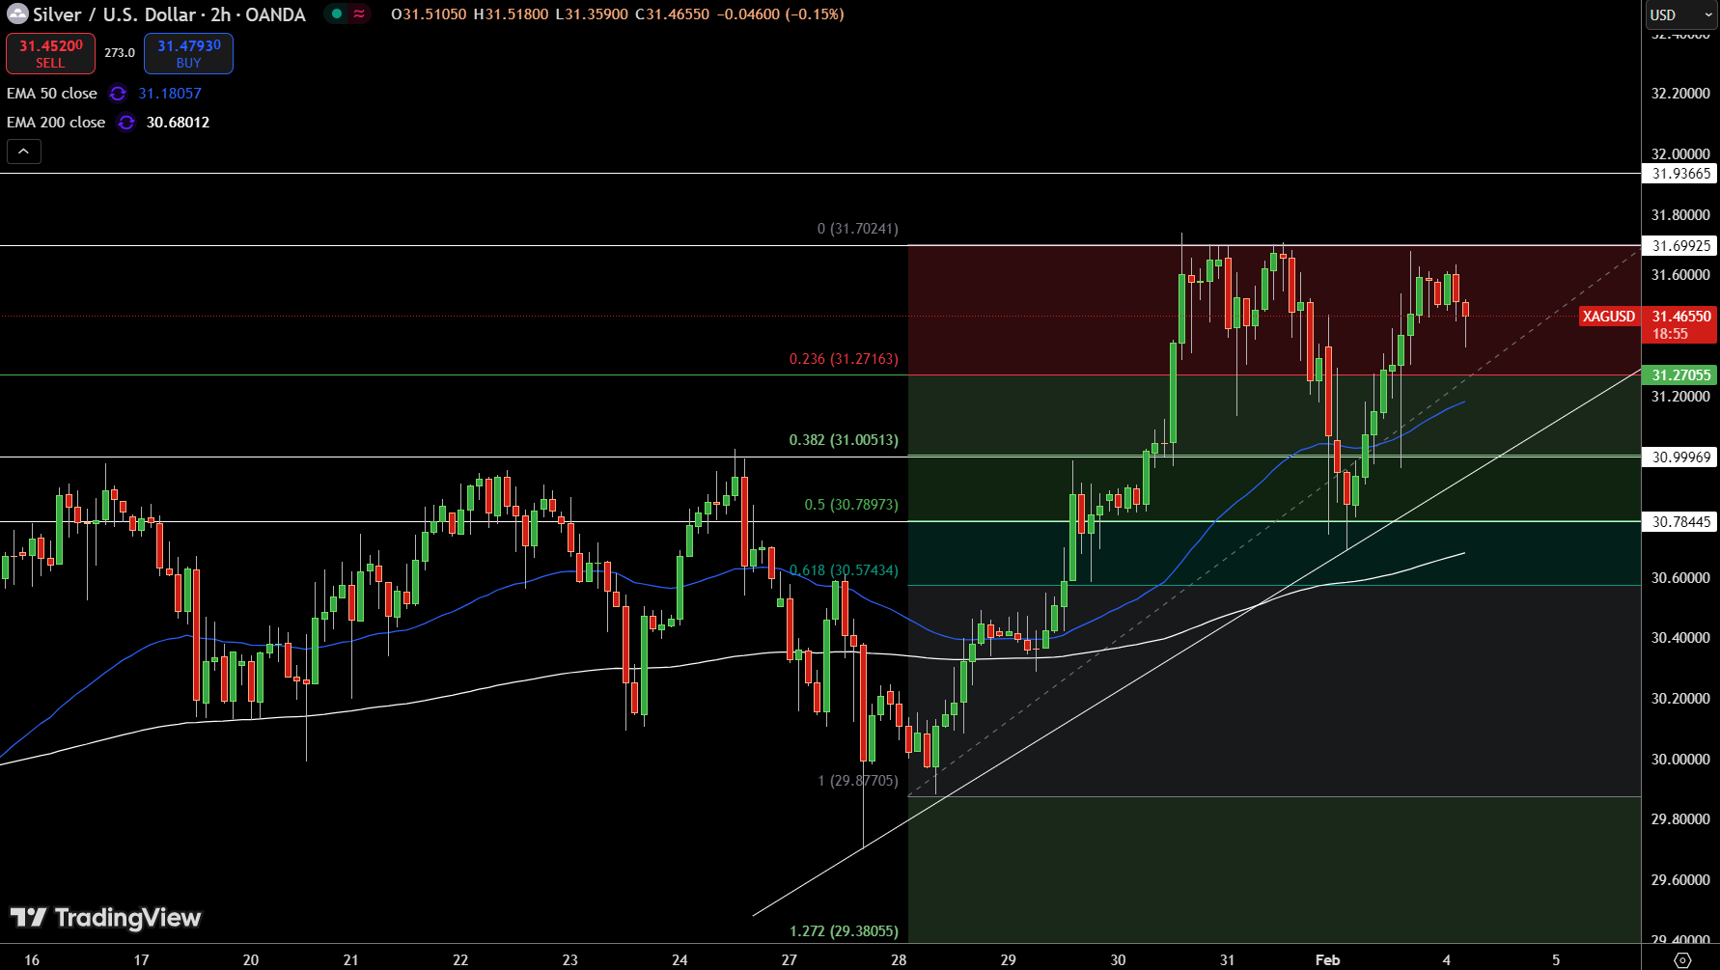Select the Fibonacci 0.618 (30.57434) level label
Screen dimensions: 1720x970
click(844, 570)
